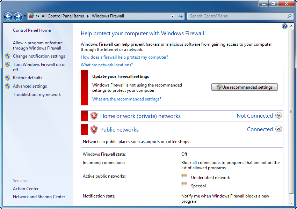Screen dimensions: 297x209
Task: Click the refresh button beside address bar
Action: click(x=180, y=16)
